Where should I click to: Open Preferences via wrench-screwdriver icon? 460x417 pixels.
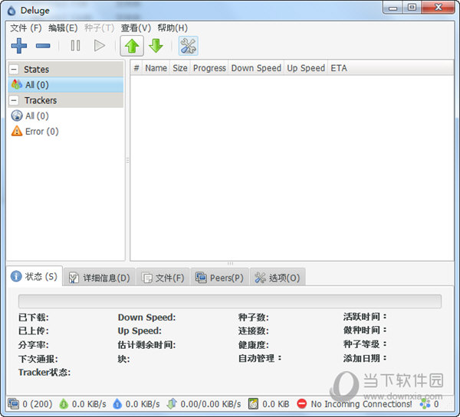coord(188,46)
